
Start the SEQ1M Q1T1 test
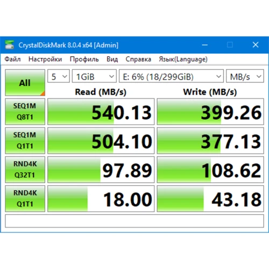[x=25, y=140]
